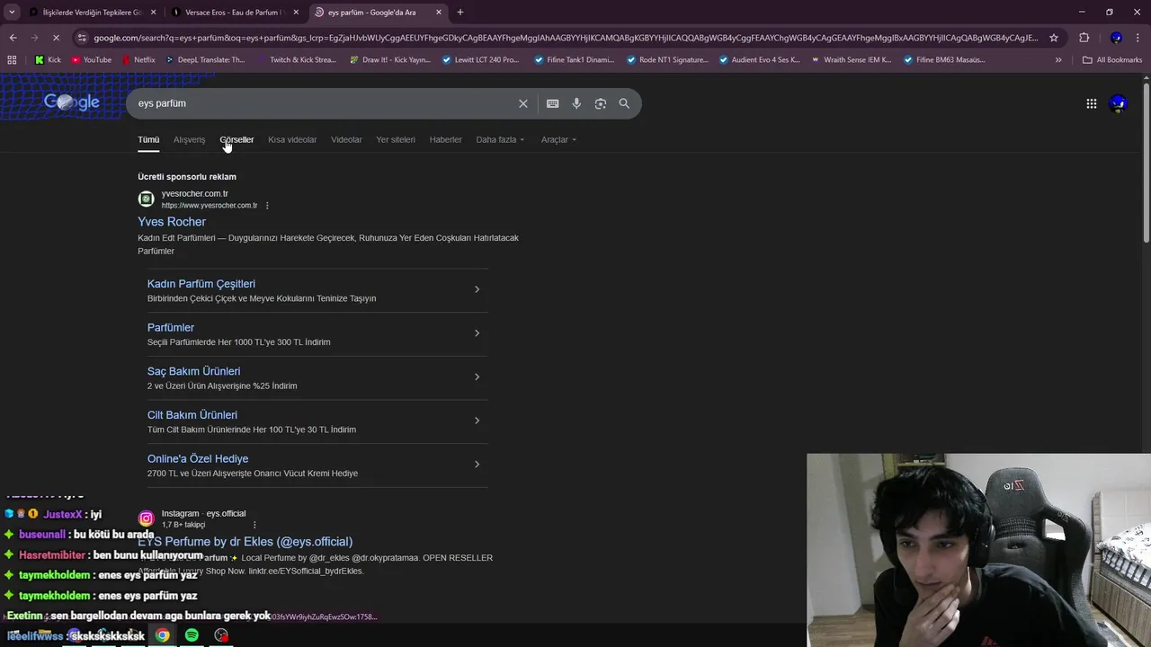Open the EYS Perfume by dr Ekles result
The height and width of the screenshot is (647, 1151).
[x=245, y=542]
